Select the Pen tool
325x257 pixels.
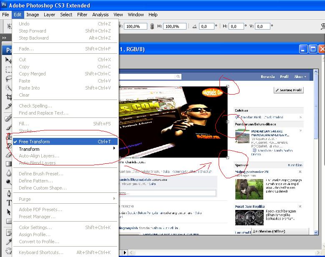8,194
